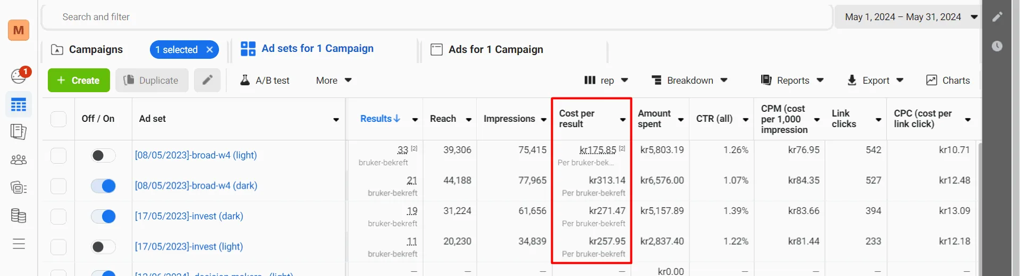The image size is (1020, 276).
Task: Open the Impressions column dropdown arrow
Action: pyautogui.click(x=544, y=120)
